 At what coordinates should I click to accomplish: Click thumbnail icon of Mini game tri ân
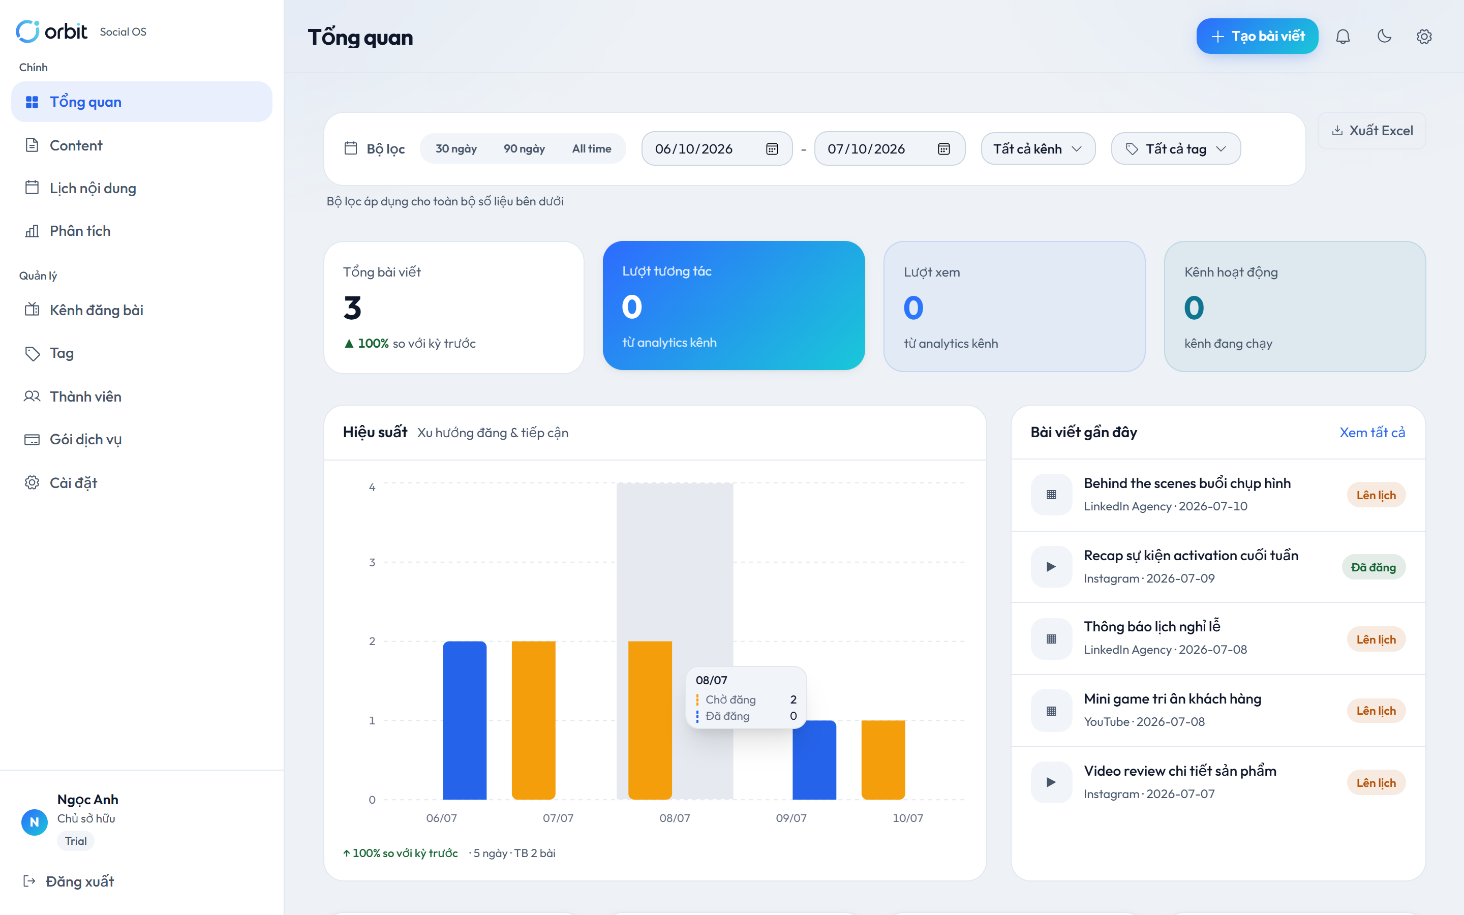click(1051, 711)
